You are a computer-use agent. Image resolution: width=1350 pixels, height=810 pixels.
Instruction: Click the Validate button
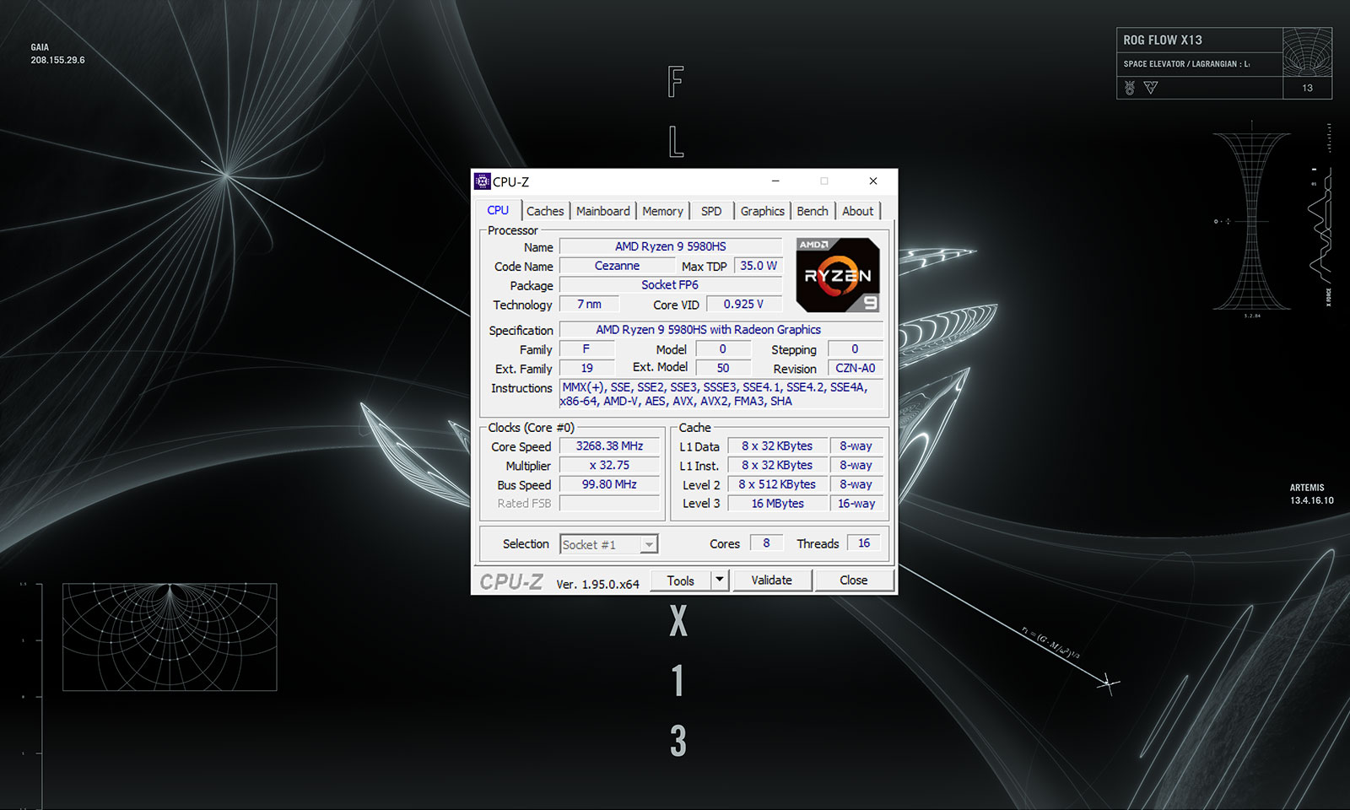(771, 580)
